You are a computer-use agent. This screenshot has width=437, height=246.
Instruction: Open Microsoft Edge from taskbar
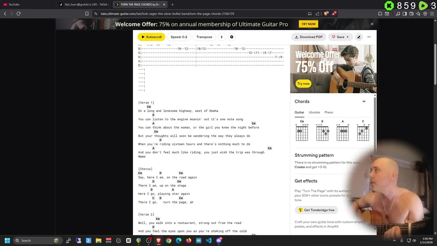pyautogui.click(x=179, y=241)
